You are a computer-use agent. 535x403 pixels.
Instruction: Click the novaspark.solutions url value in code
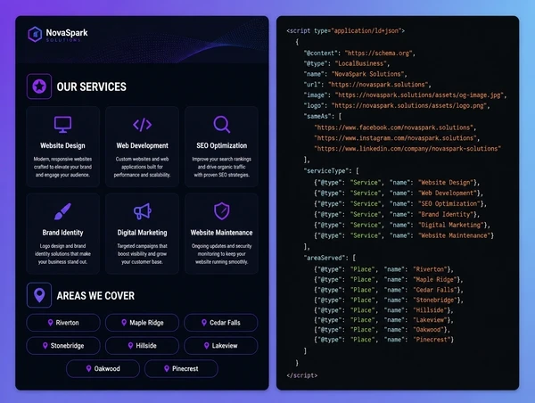click(x=378, y=85)
